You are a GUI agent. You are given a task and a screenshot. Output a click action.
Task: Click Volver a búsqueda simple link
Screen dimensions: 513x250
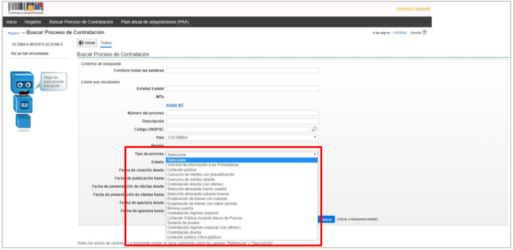pyautogui.click(x=357, y=219)
